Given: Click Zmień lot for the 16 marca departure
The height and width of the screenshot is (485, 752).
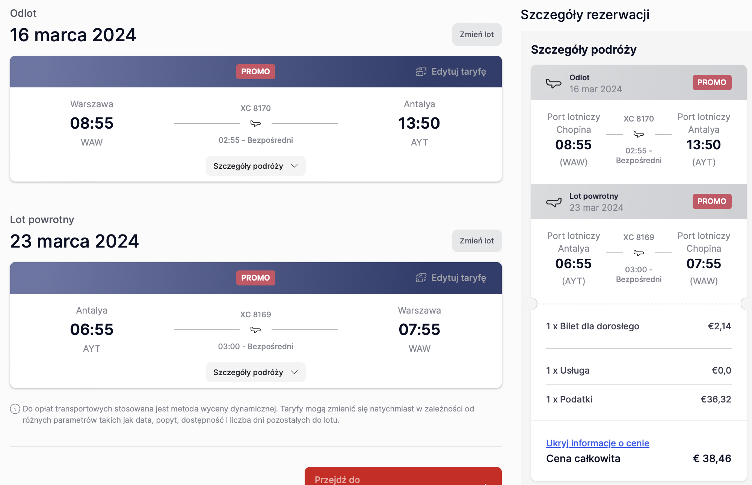Looking at the screenshot, I should click(477, 35).
